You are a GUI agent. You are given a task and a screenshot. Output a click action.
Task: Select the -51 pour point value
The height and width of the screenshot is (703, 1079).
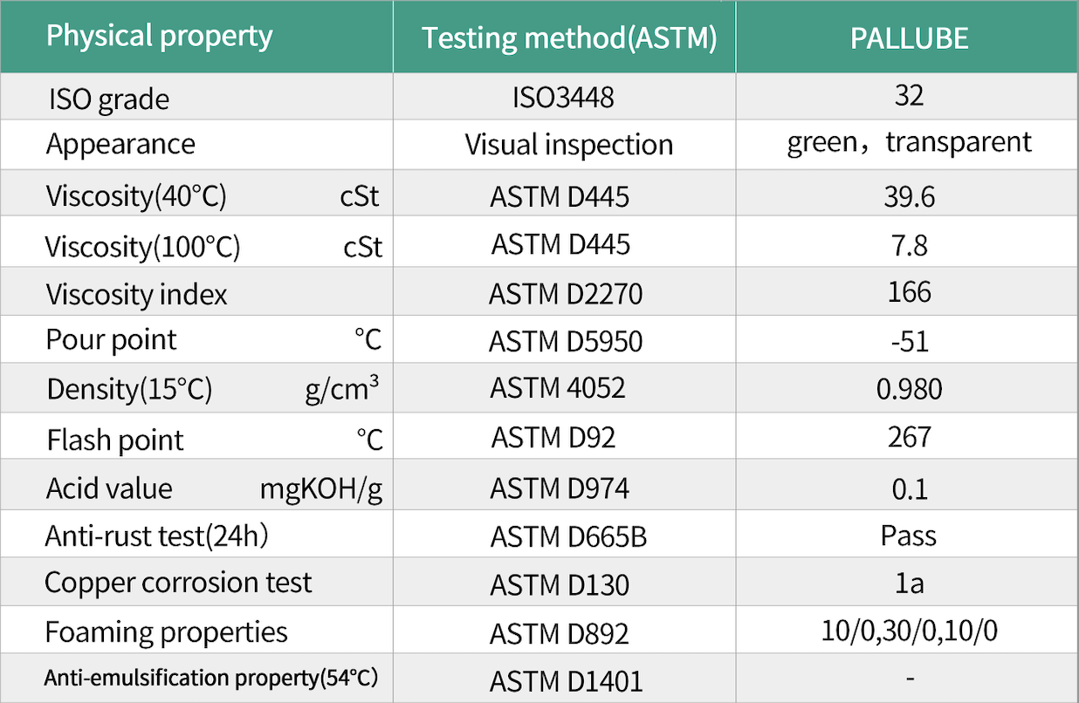909,341
